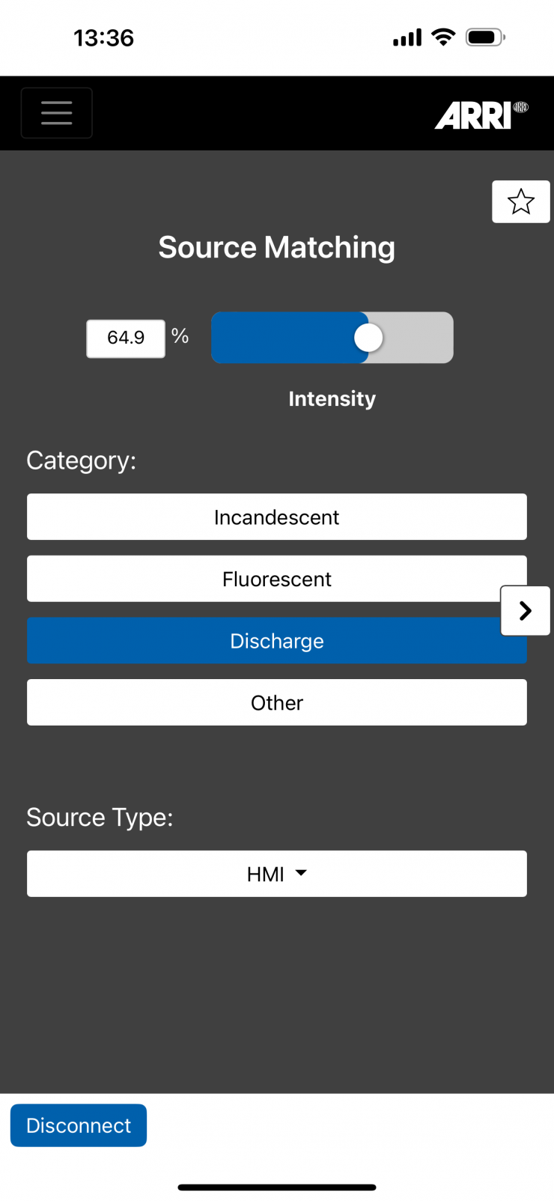Viewport: 554px width, 1201px height.
Task: Click the intensity percentage input field
Action: [126, 338]
